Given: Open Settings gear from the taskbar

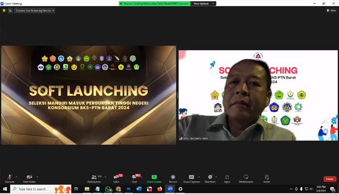Looking at the screenshot, I should click(x=181, y=189).
